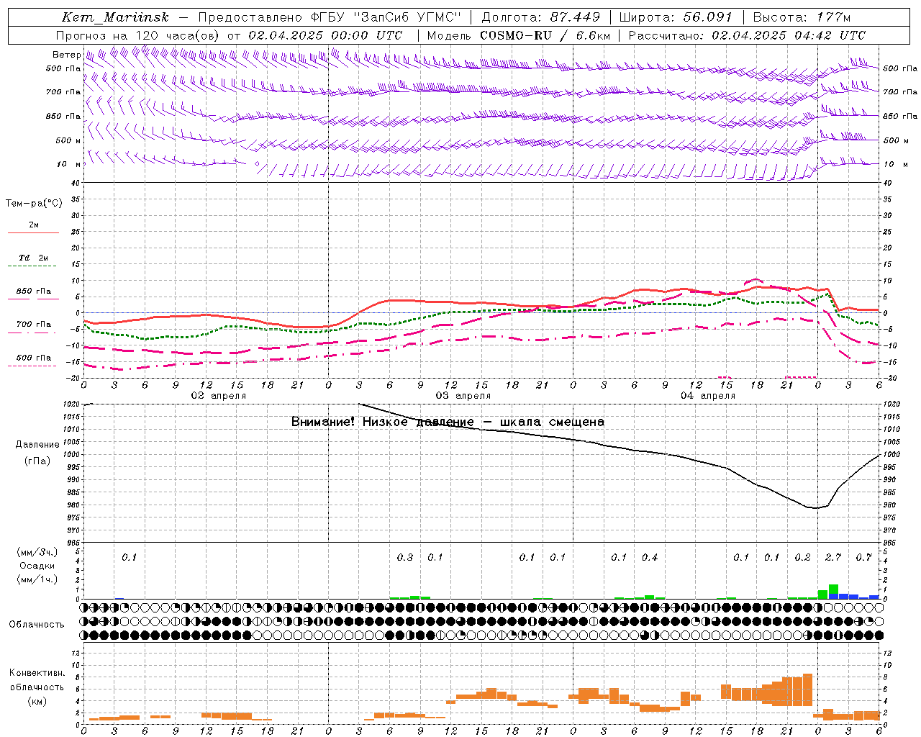Click the Ветер panel label
The height and width of the screenshot is (737, 921).
point(67,55)
